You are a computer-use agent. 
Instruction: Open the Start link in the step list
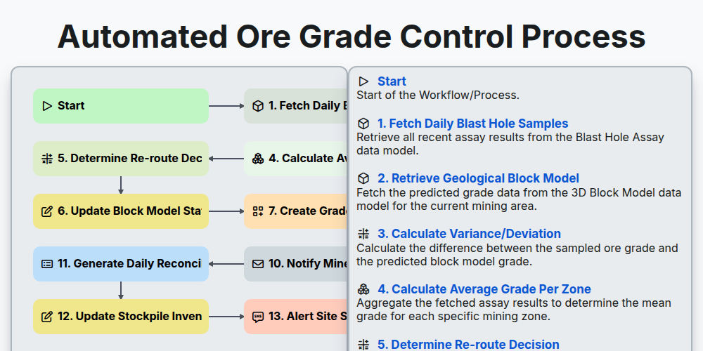point(392,81)
